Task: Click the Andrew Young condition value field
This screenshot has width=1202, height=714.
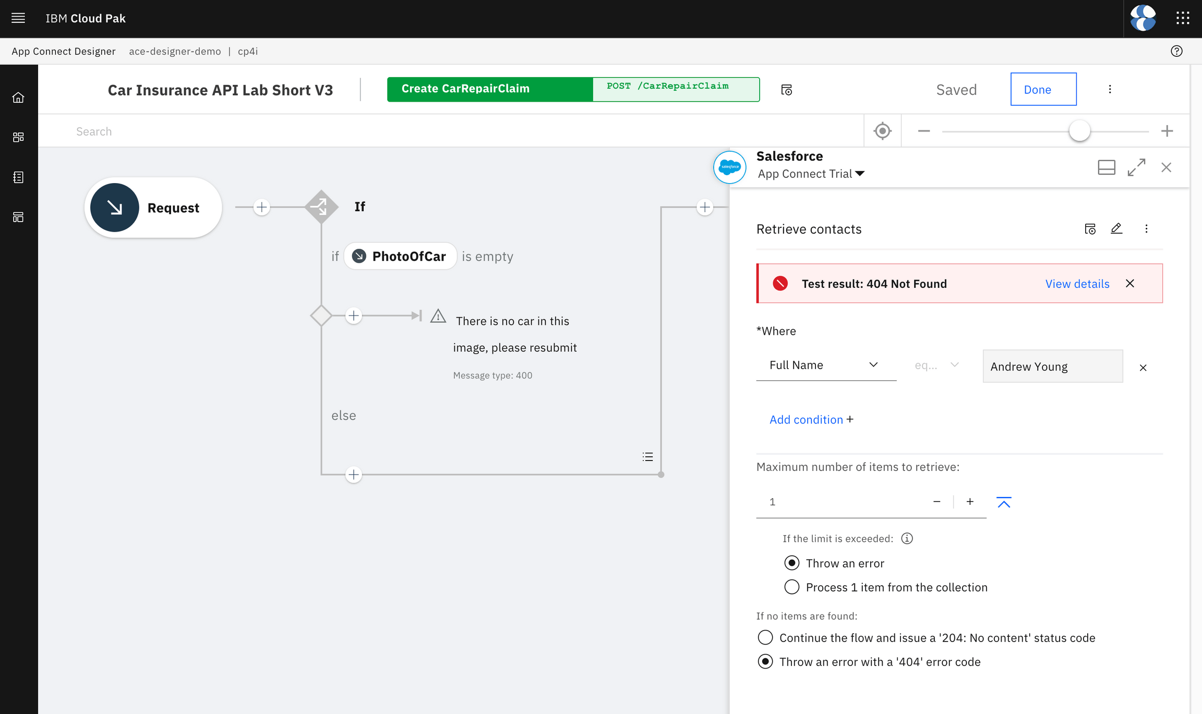Action: 1052,366
